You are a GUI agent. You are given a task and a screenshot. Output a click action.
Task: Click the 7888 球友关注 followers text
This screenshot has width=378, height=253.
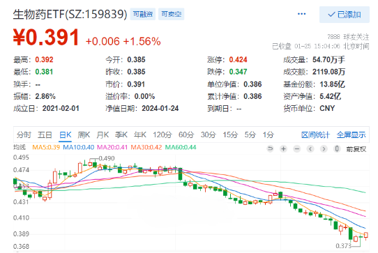(x=348, y=37)
